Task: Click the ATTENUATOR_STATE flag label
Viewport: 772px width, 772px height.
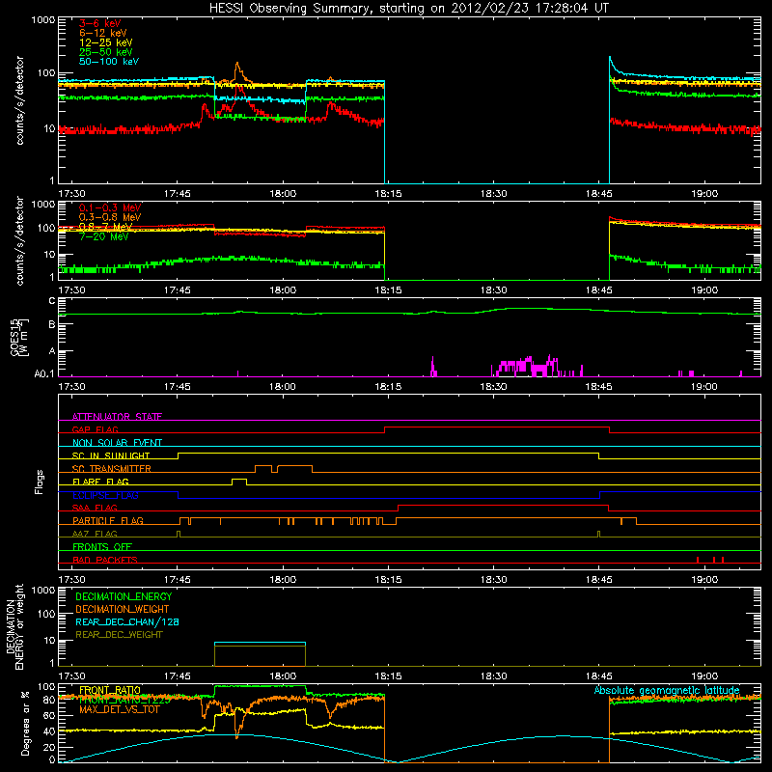Action: pos(117,417)
